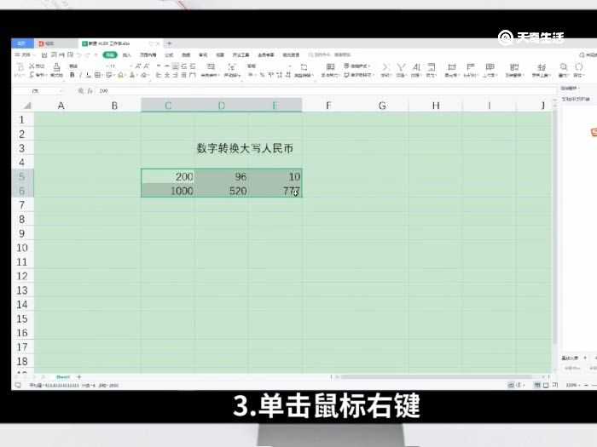
Task: Click the horizontal scrollbar at bottom
Action: [436, 377]
